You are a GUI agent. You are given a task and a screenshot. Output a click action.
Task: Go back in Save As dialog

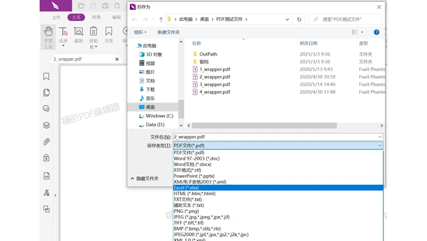(134, 20)
